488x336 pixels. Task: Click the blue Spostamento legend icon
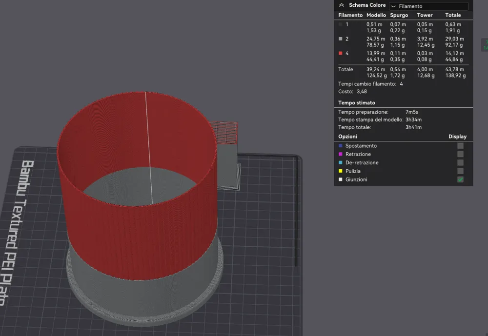(x=340, y=145)
